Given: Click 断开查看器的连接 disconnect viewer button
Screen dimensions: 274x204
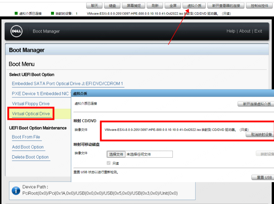Looking at the screenshot, I should coord(226,5).
